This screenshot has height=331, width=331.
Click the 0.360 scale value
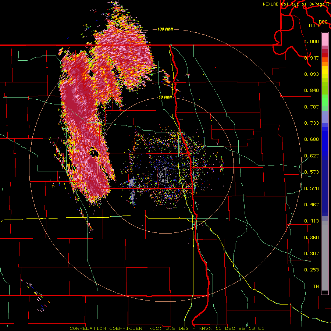click(x=312, y=237)
